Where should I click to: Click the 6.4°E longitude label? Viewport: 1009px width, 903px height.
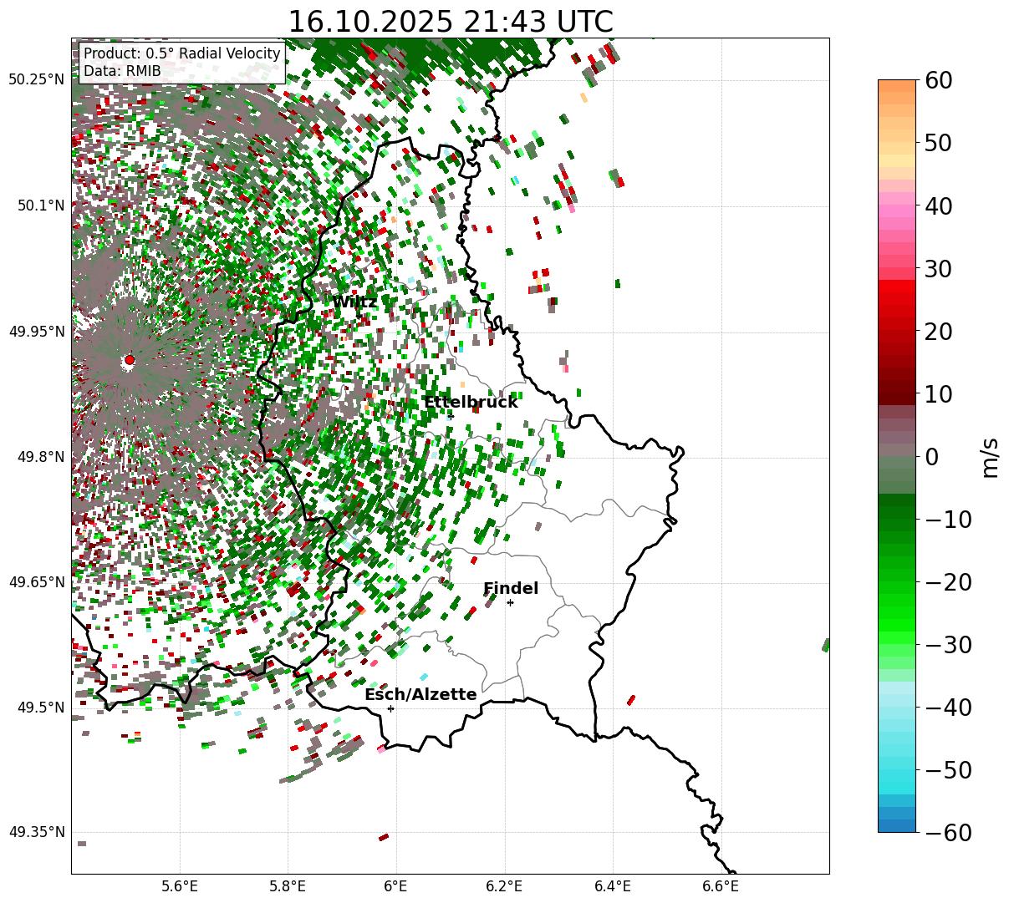click(x=613, y=886)
